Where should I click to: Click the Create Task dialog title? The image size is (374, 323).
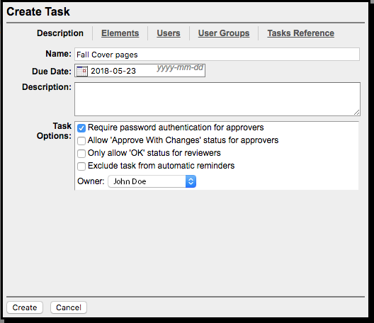[38, 12]
